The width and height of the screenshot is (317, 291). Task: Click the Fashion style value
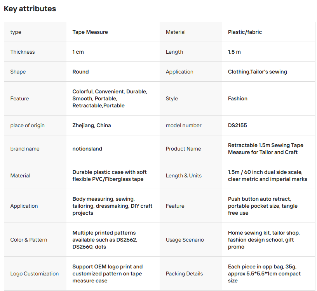237,98
